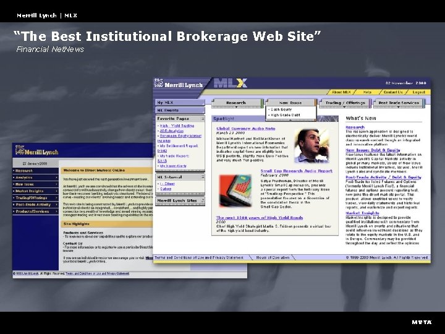Select Cash Equity from New Issue menu
This screenshot has width=445, height=334.
point(281,109)
